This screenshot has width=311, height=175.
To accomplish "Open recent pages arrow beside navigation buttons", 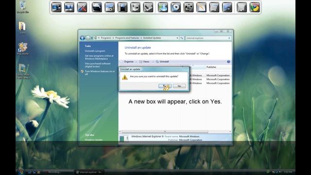I will tap(92, 38).
